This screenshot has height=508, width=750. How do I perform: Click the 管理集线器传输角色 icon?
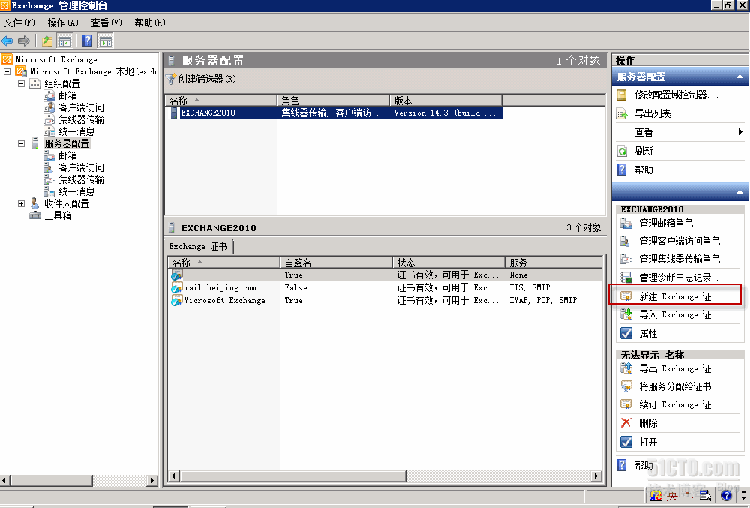point(626,259)
